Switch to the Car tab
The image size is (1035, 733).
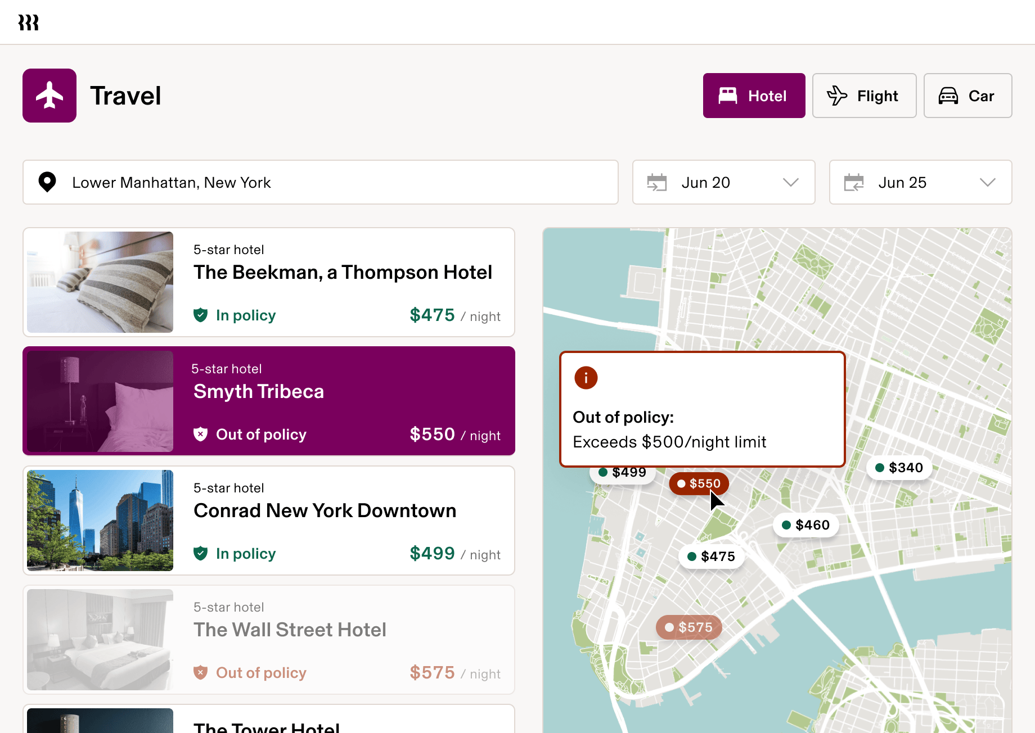click(967, 96)
